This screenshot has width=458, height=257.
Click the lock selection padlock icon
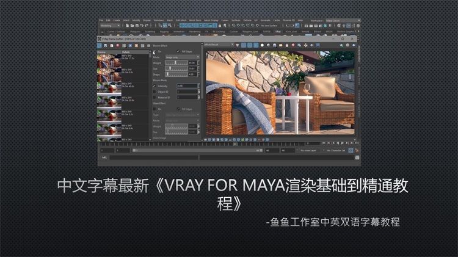220,26
